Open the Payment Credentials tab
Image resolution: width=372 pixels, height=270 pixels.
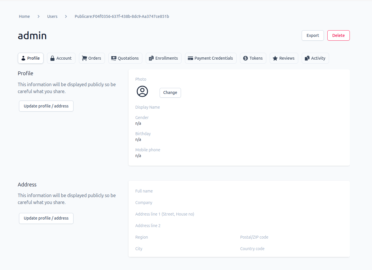pos(211,58)
